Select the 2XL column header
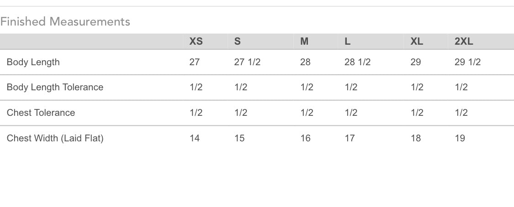 click(464, 41)
